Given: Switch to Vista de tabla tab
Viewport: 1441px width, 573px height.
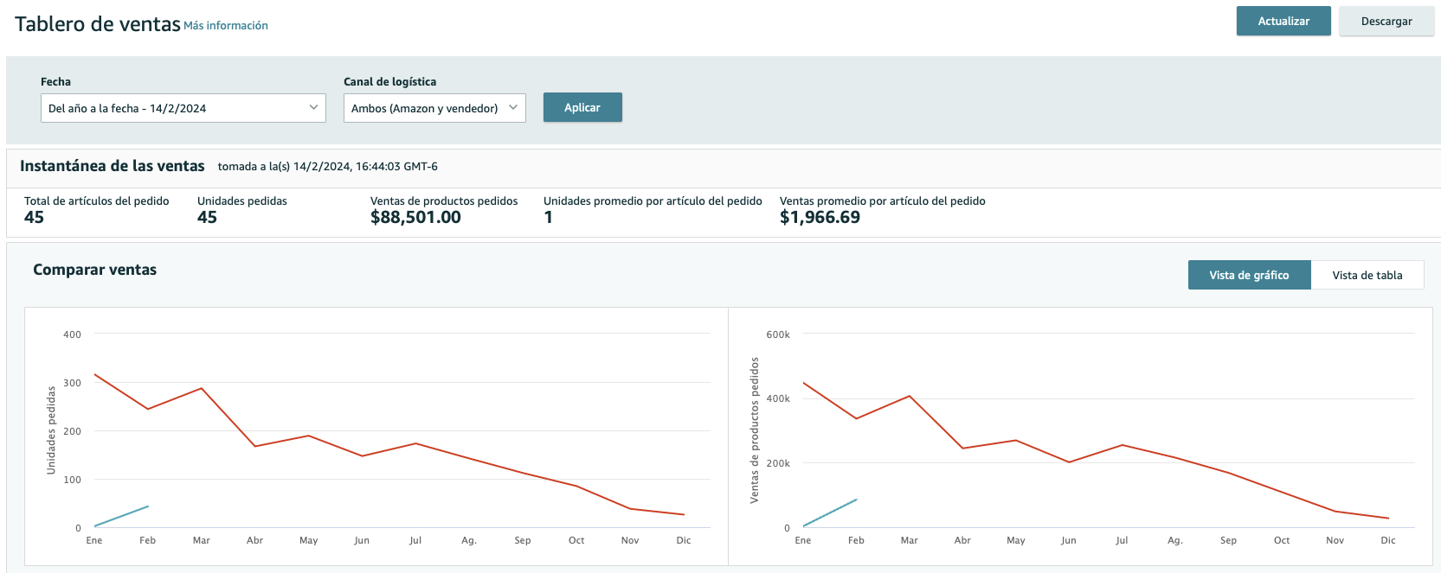Looking at the screenshot, I should [1367, 275].
